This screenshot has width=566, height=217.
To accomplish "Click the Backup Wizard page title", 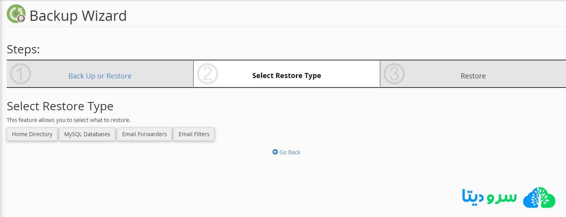I will point(78,16).
